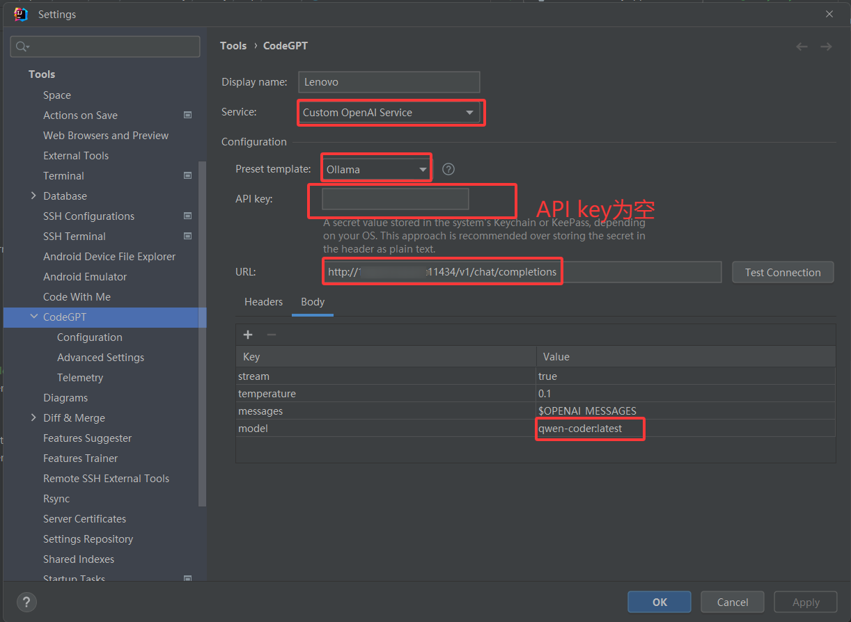
Task: Close the Settings dialog window
Action: pos(829,14)
